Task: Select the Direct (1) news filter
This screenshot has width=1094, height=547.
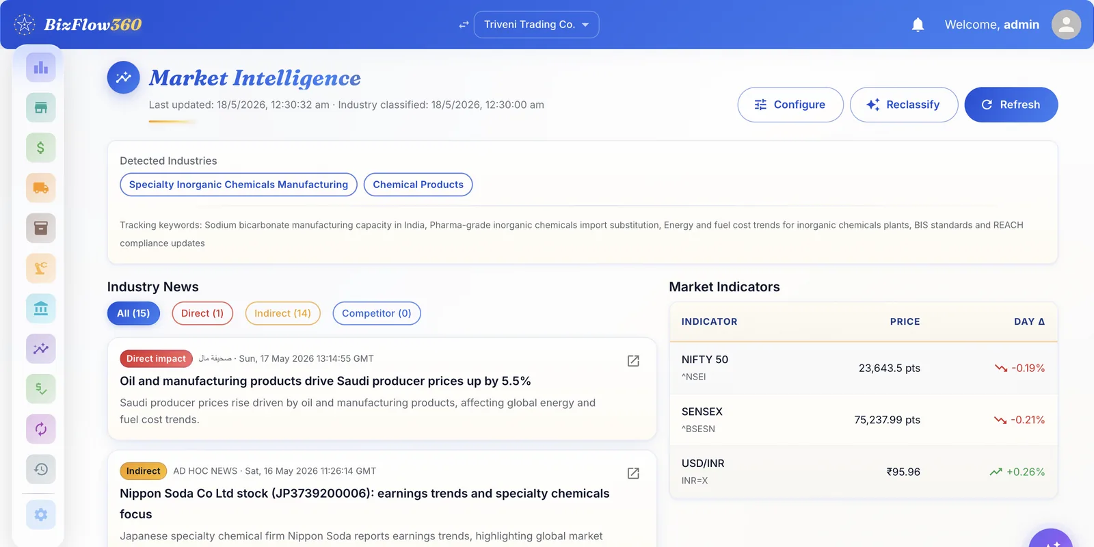Action: click(x=202, y=313)
